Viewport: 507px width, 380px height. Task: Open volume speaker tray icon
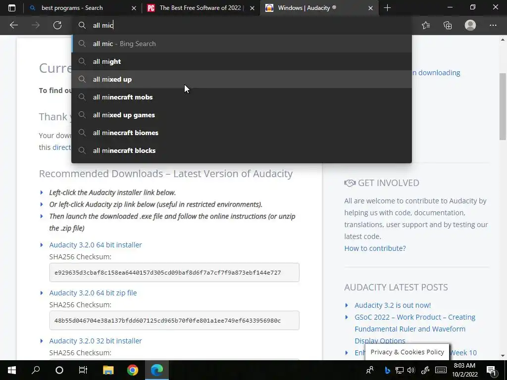click(411, 370)
